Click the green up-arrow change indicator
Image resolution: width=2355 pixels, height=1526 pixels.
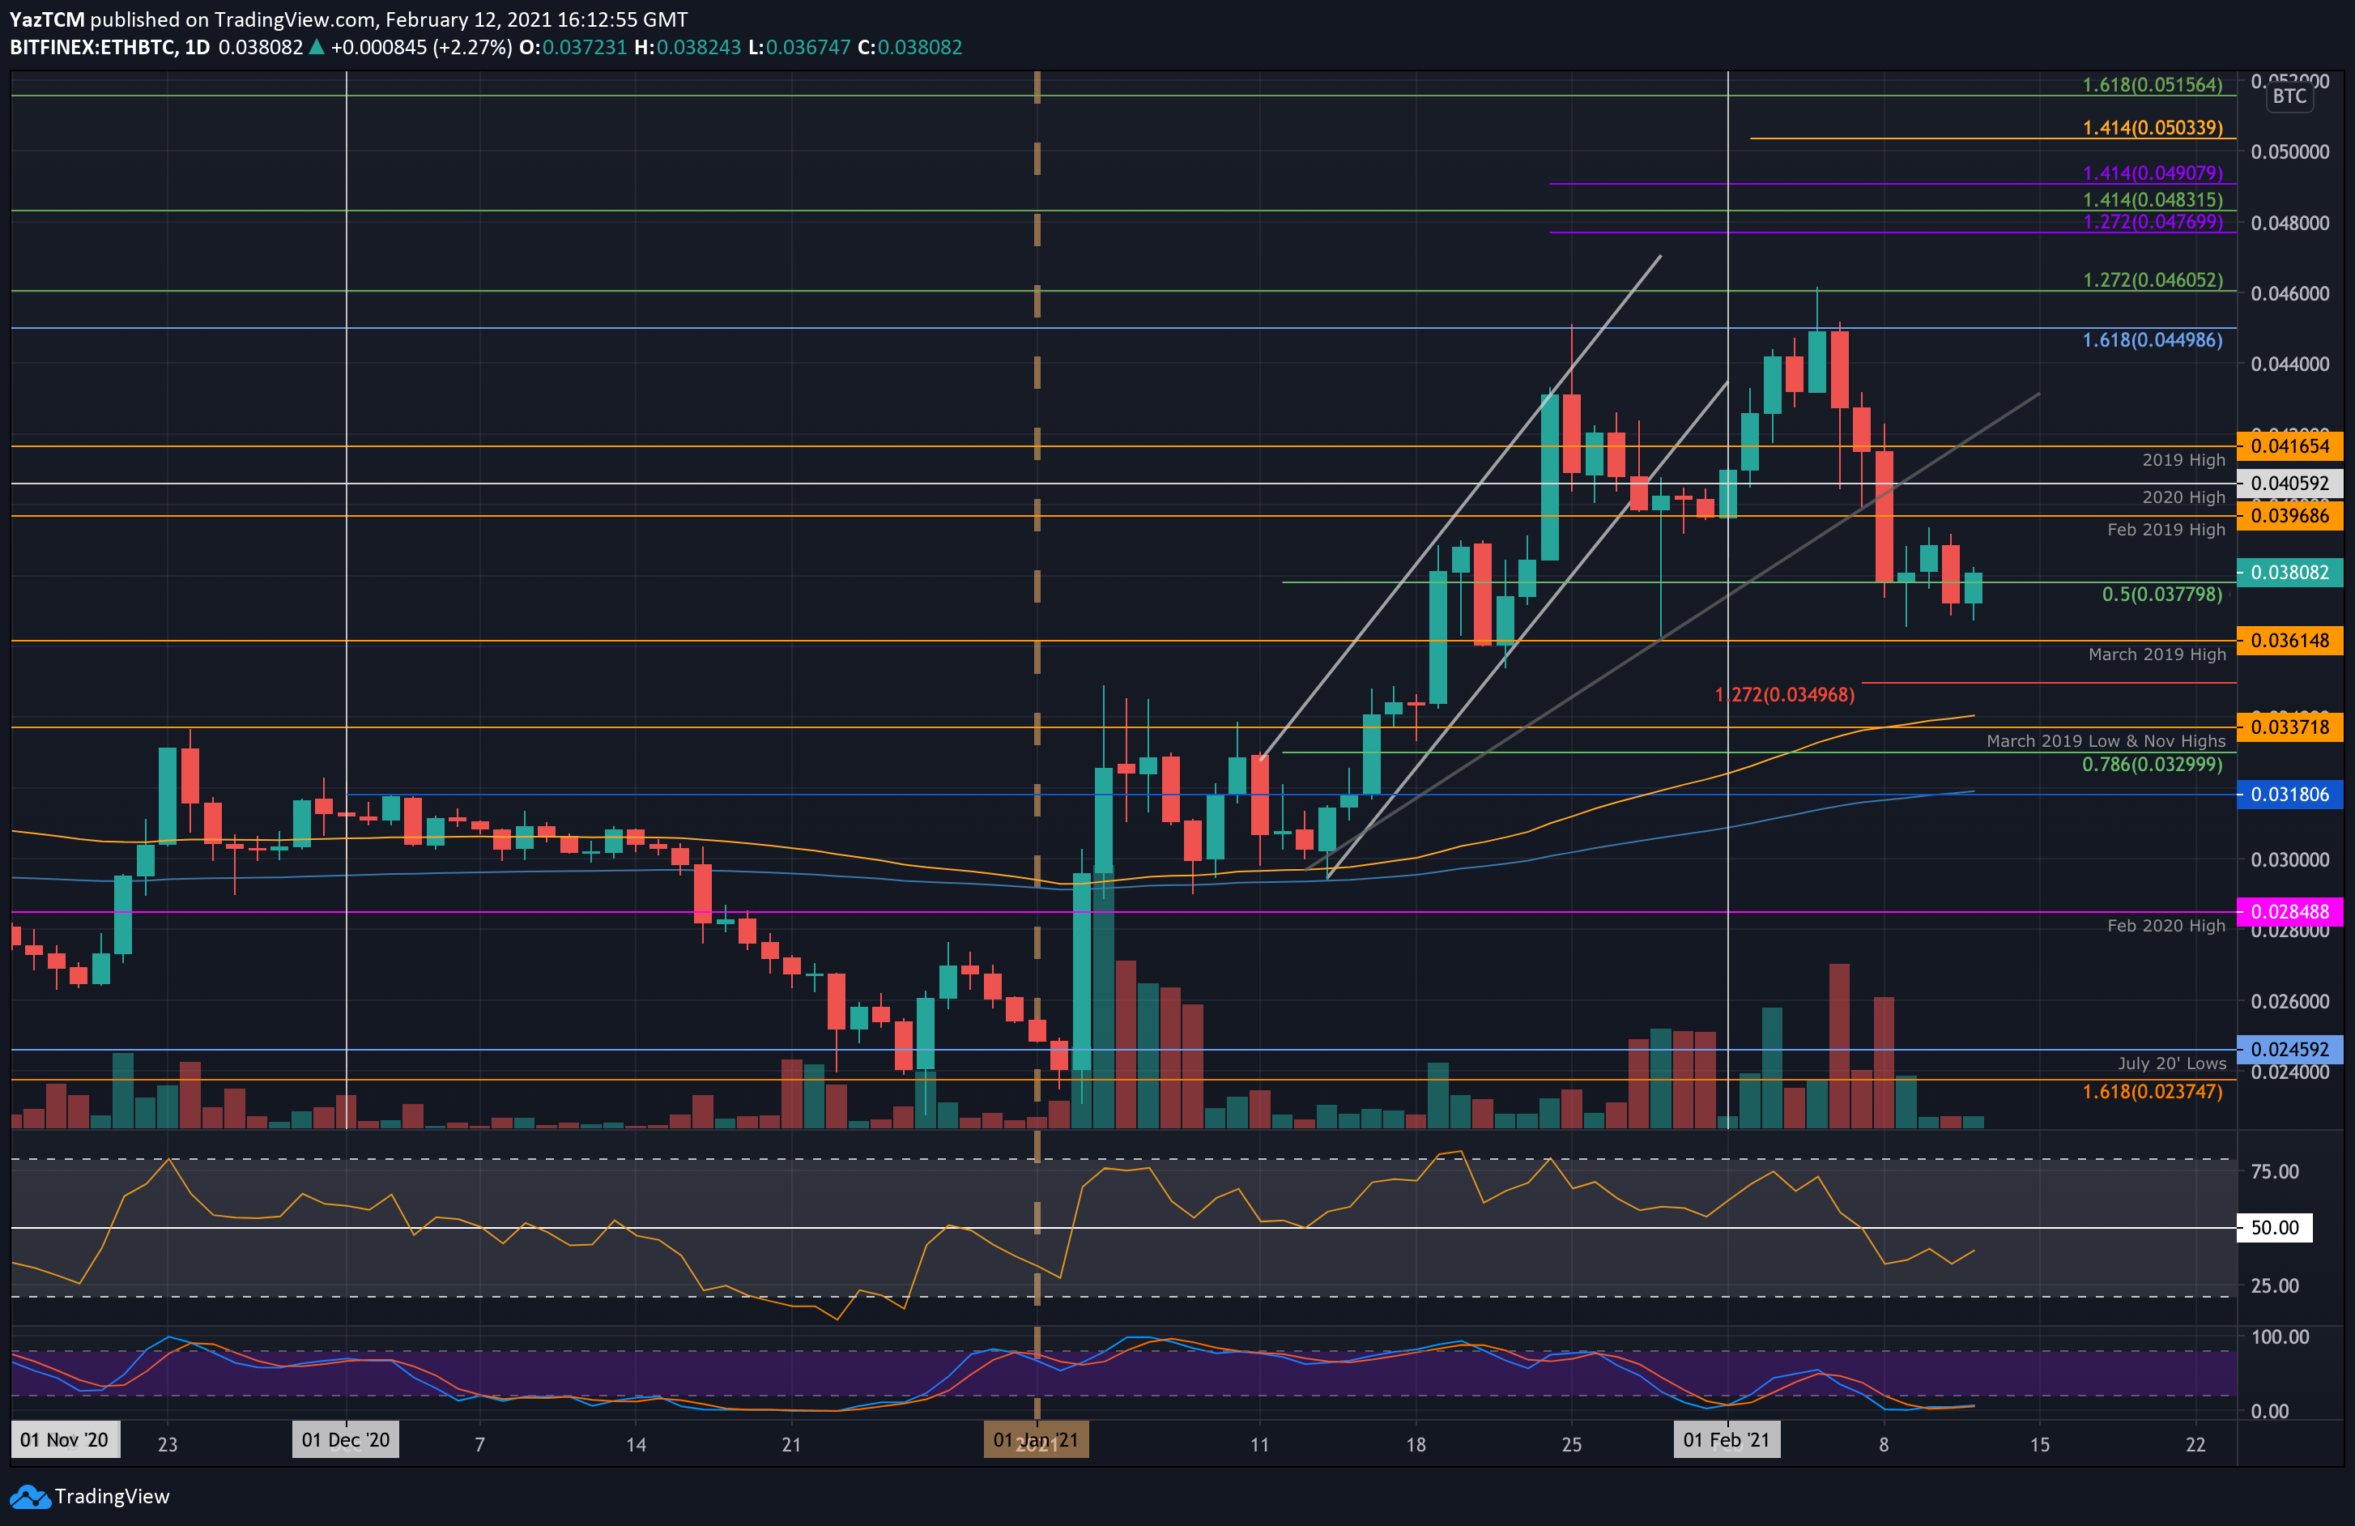(x=315, y=46)
